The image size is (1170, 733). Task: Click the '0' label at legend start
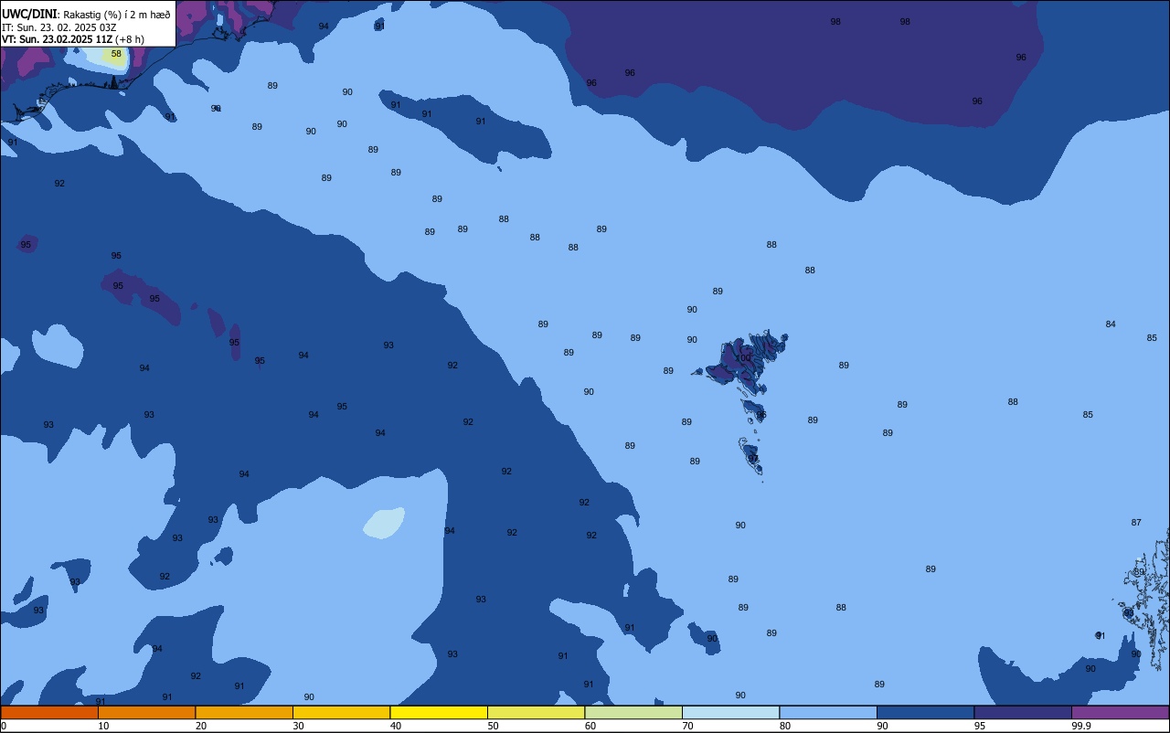tap(4, 726)
